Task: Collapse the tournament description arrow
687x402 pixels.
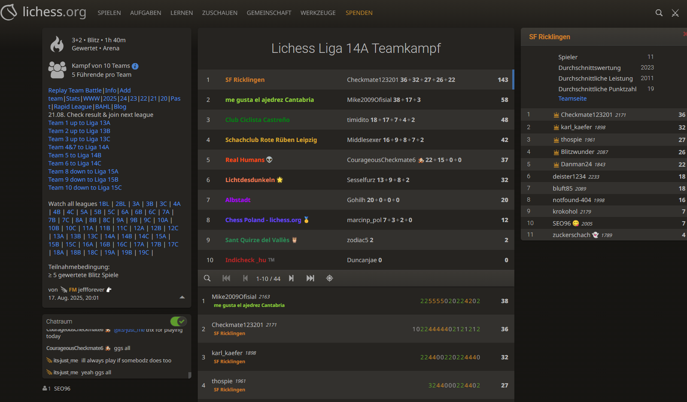Action: pyautogui.click(x=182, y=297)
